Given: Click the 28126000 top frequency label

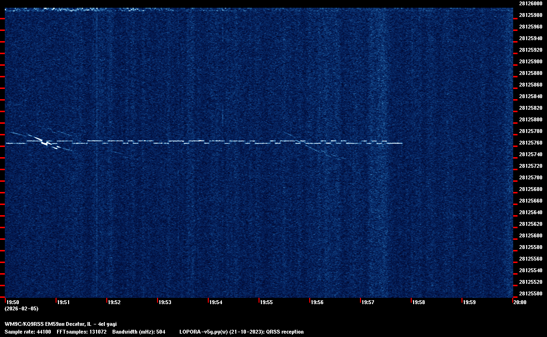Looking at the screenshot, I should (530, 3).
